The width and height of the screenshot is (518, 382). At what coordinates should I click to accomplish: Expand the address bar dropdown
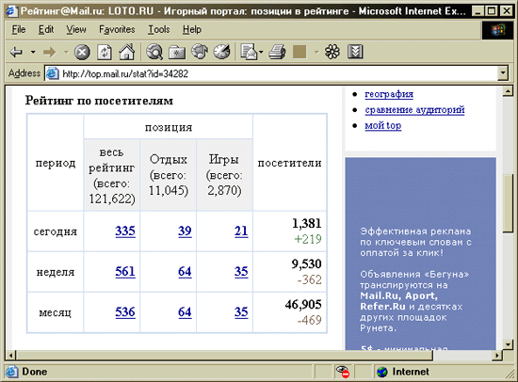[x=503, y=73]
